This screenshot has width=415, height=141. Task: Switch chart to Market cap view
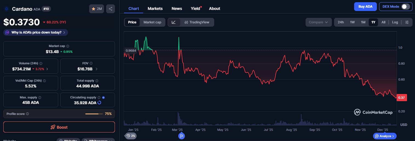pyautogui.click(x=152, y=22)
